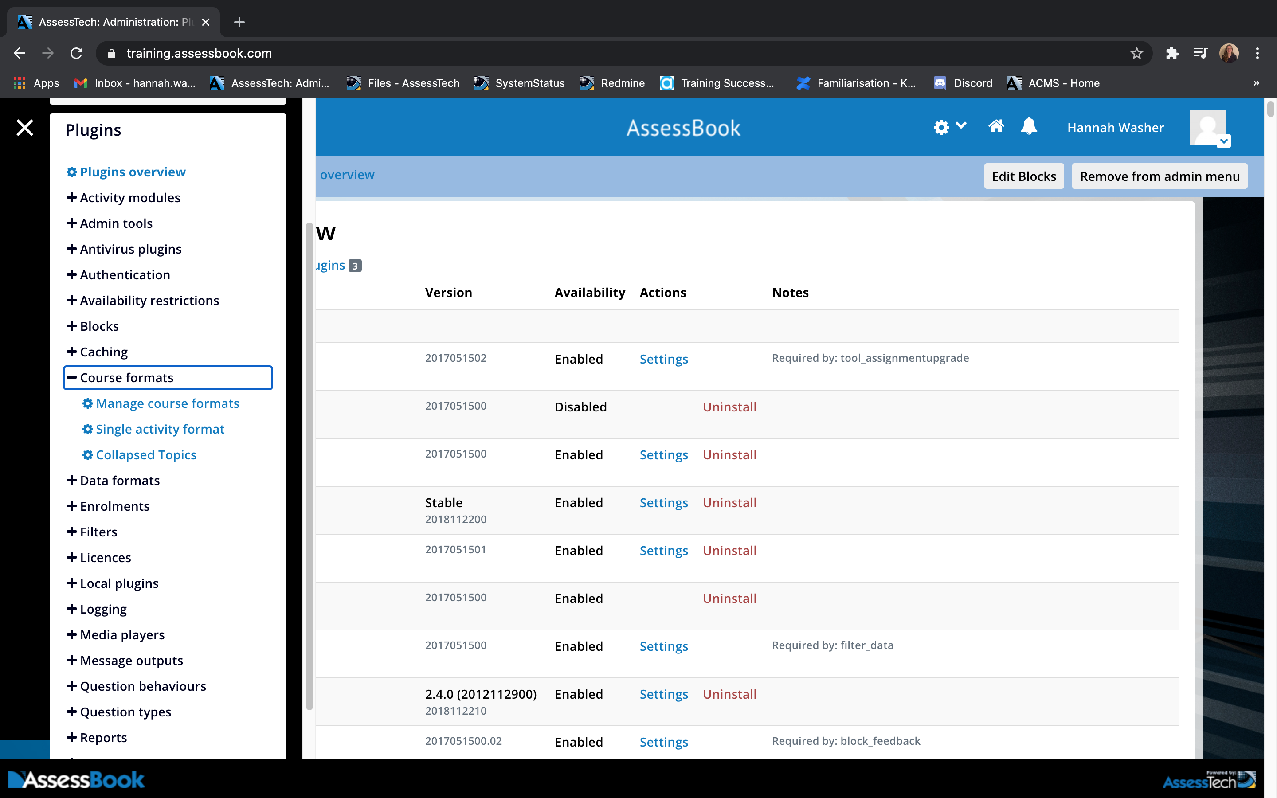The height and width of the screenshot is (798, 1277).
Task: Open Discord bookmark
Action: click(963, 83)
